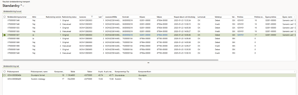
Task: Click the Grundvärde component type cell
Action: tap(120, 75)
